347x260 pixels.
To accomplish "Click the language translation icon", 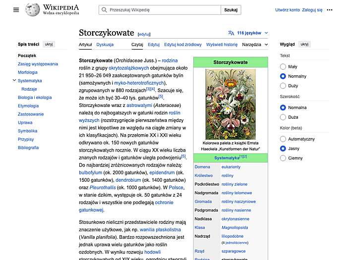I will (x=231, y=33).
